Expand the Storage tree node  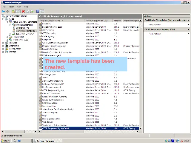tap(3, 52)
